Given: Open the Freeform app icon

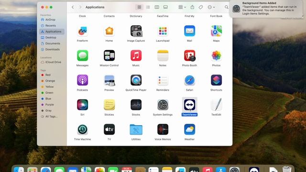Looking at the screenshot, I should pos(82,31).
